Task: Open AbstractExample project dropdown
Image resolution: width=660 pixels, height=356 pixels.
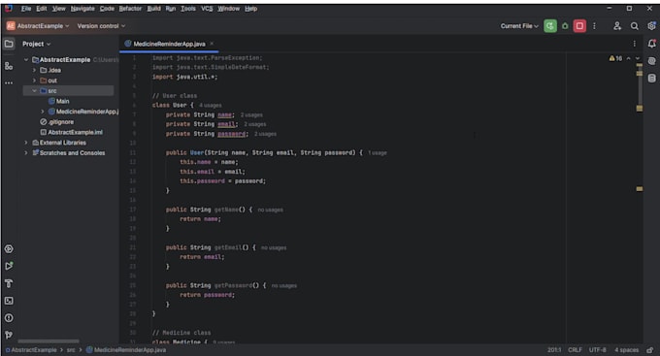Action: [38, 26]
